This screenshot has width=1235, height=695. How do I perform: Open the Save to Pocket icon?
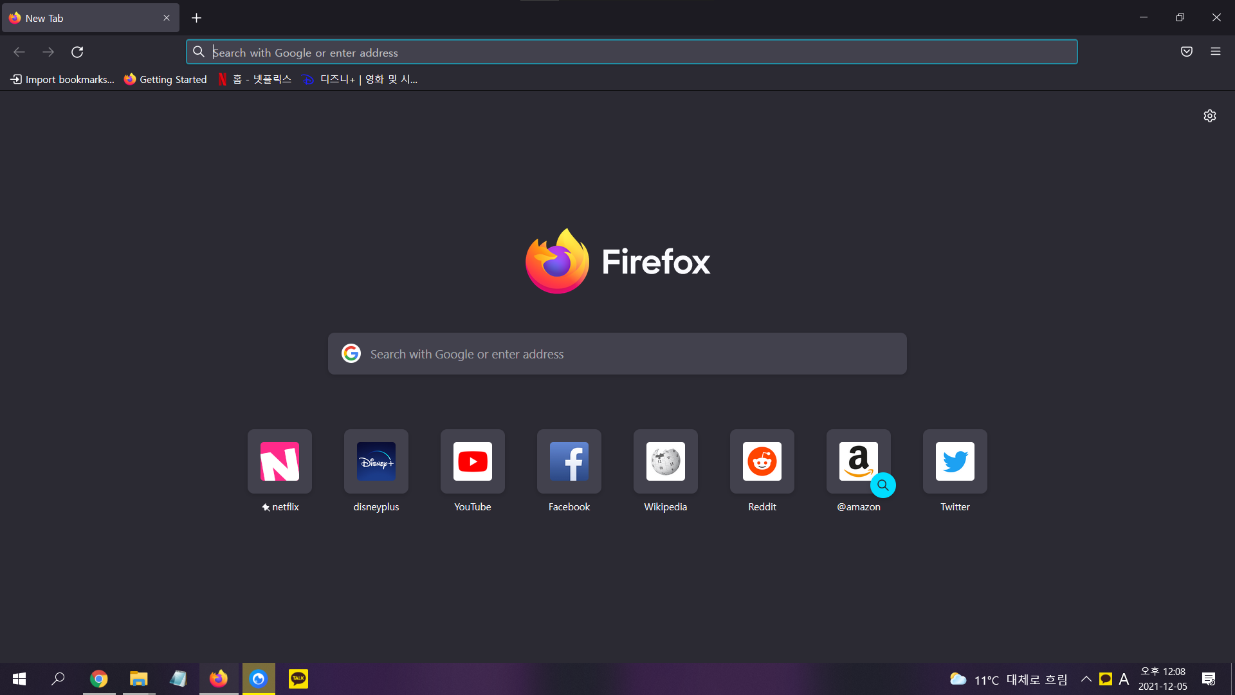1187,51
